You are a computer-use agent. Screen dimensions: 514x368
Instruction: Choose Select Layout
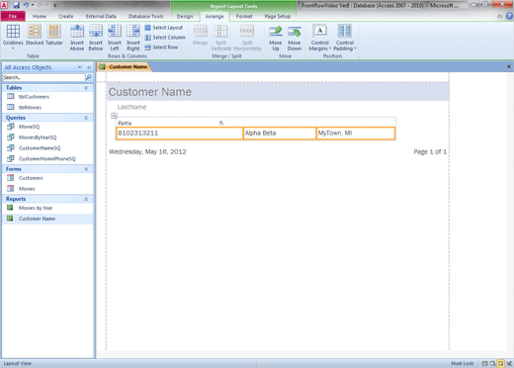(164, 28)
